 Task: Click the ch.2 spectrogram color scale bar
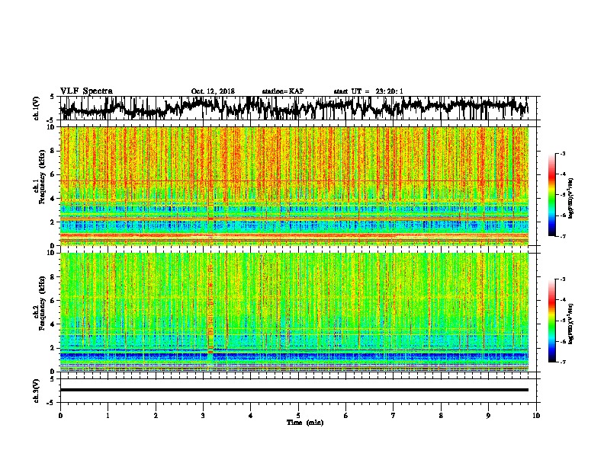coord(551,321)
